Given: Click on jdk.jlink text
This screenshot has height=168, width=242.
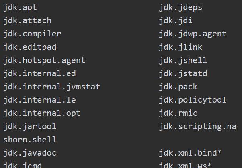Looking at the screenshot, I should 180,47.
